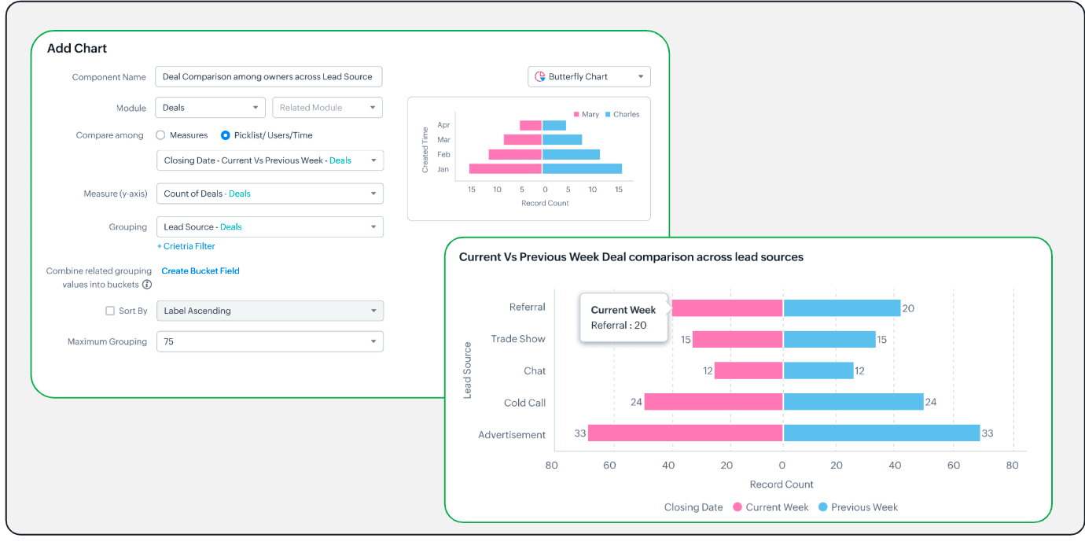This screenshot has width=1085, height=560.
Task: Click the info icon beside bucket values label
Action: pos(147,285)
